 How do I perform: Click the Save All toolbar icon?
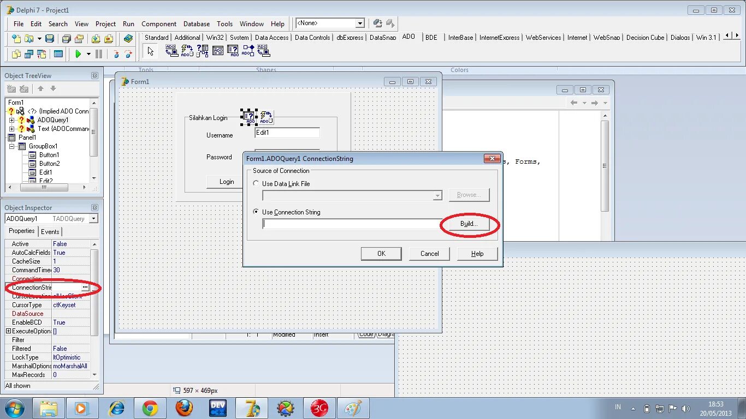(x=66, y=39)
